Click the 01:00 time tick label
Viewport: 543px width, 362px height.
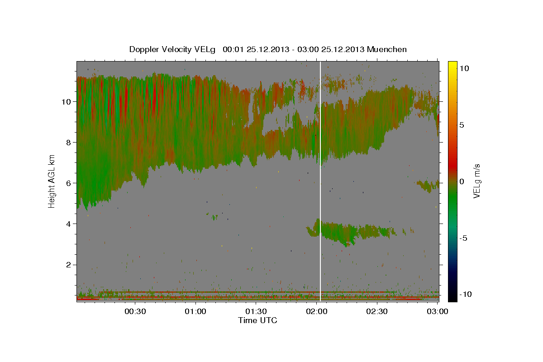click(195, 312)
